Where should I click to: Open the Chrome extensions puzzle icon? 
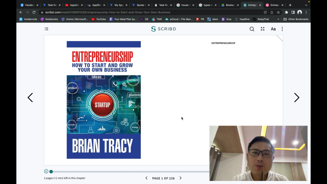point(286,12)
